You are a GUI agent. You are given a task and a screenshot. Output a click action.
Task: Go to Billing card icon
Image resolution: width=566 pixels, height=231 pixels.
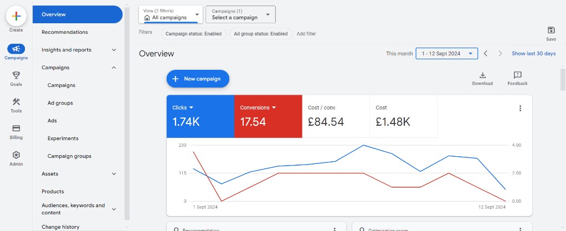click(16, 129)
